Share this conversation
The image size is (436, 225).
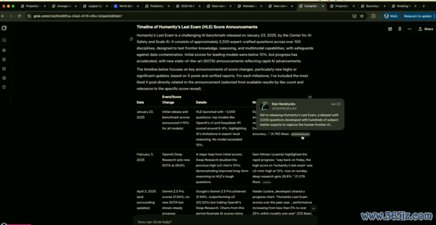pyautogui.click(x=426, y=29)
